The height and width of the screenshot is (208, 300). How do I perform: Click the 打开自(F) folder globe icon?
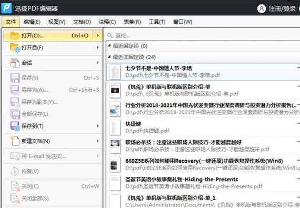15,47
